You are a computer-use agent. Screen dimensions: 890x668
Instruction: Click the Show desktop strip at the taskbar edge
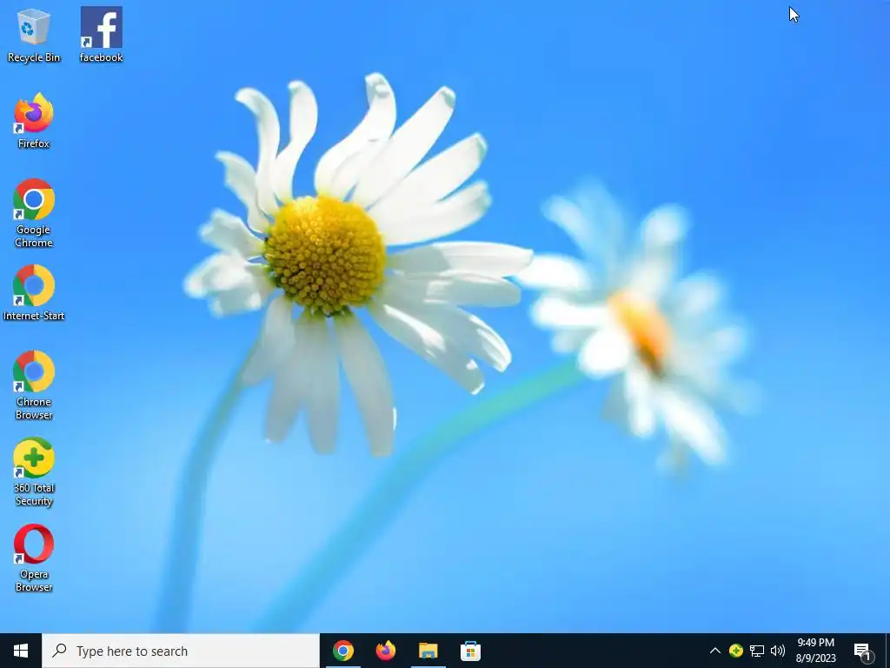point(887,651)
